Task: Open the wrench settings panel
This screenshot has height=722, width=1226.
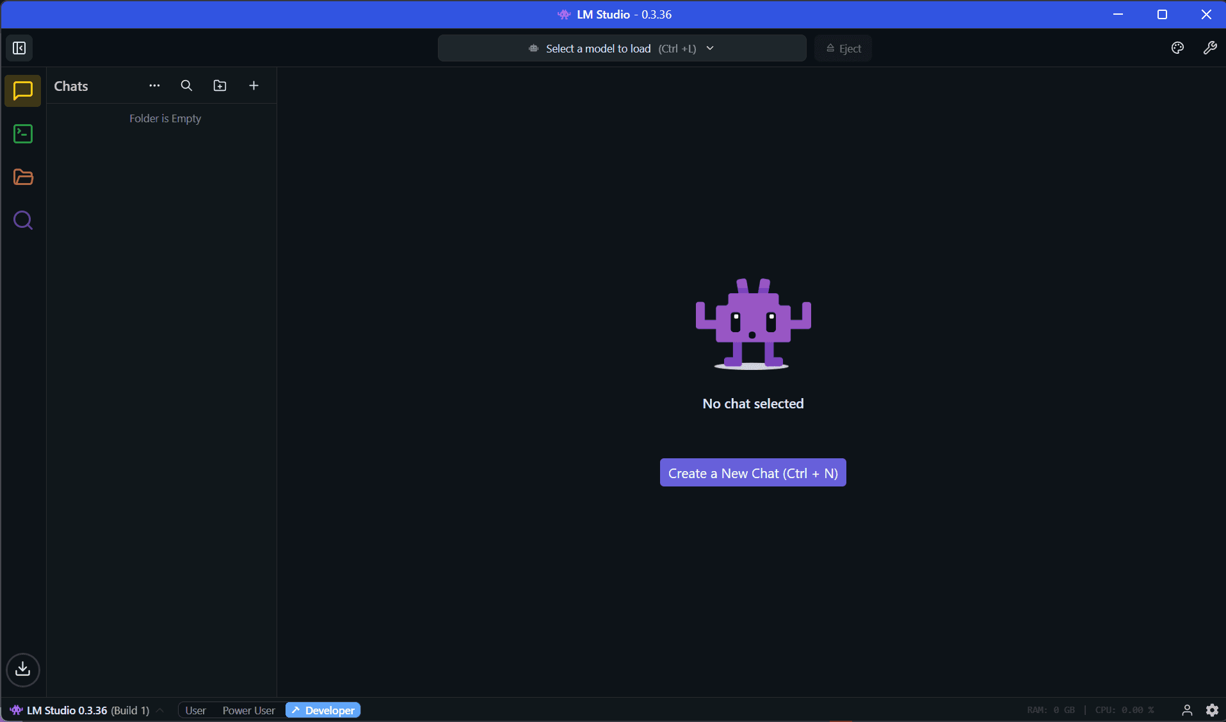Action: 1209,48
